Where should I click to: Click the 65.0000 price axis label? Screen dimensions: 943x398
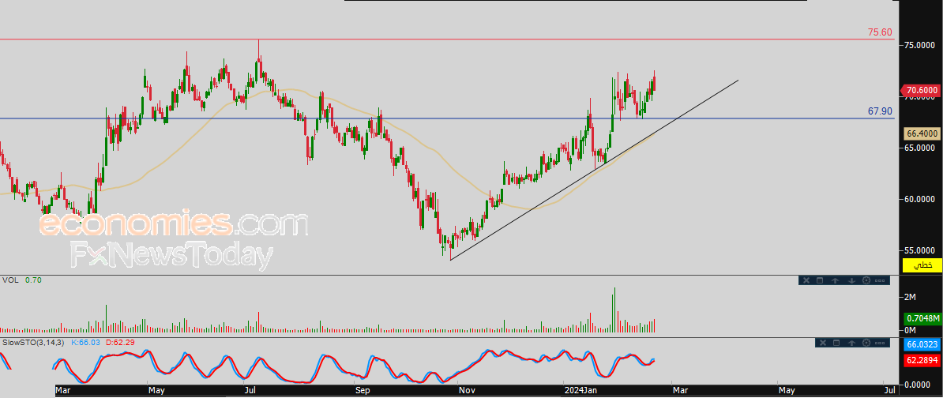(x=920, y=148)
